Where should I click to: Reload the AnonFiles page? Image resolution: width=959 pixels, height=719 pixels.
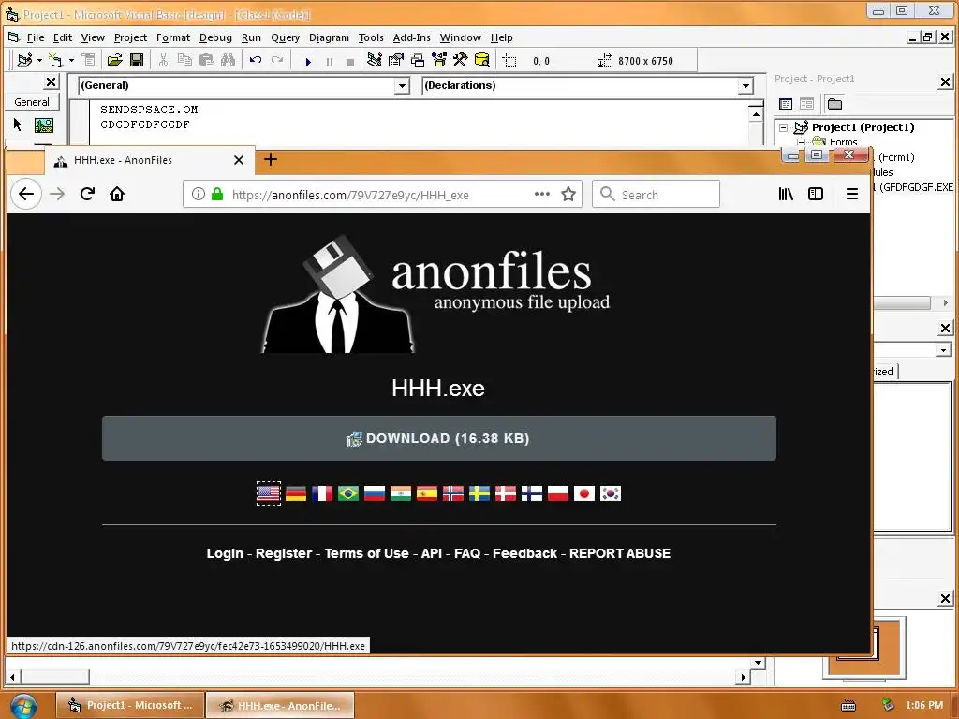pos(87,194)
